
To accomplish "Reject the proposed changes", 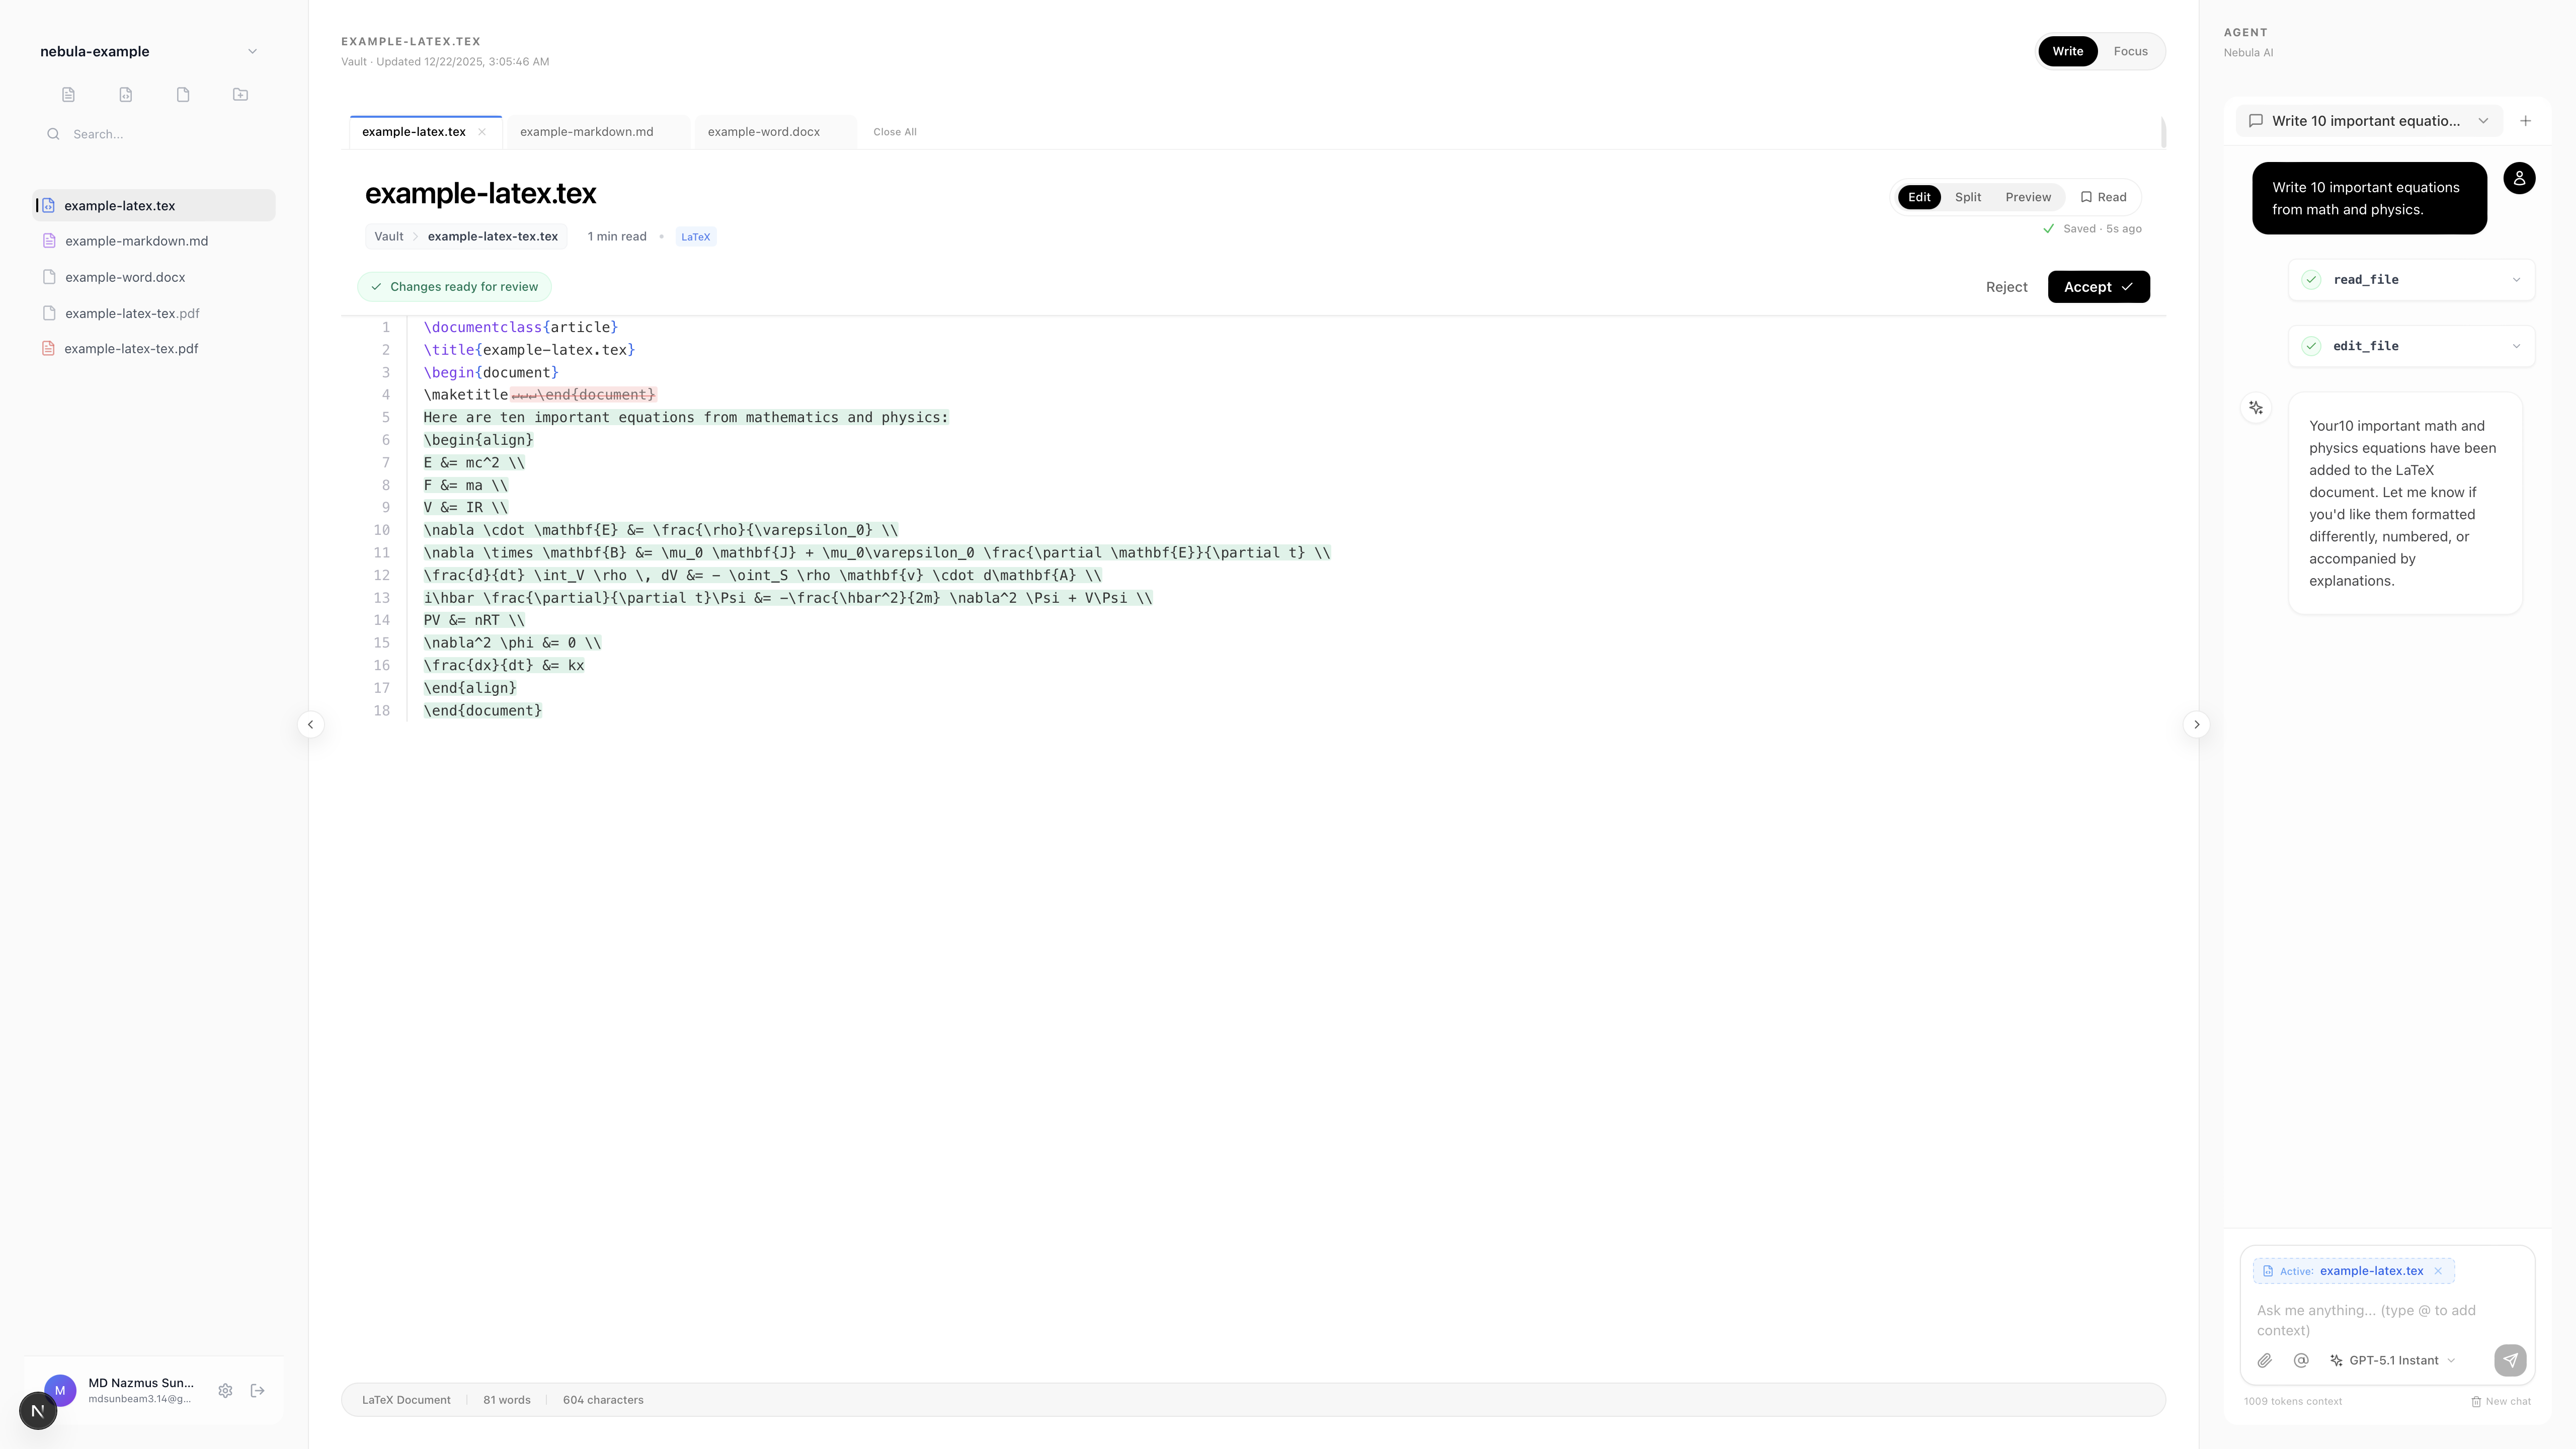I will click(x=2006, y=287).
